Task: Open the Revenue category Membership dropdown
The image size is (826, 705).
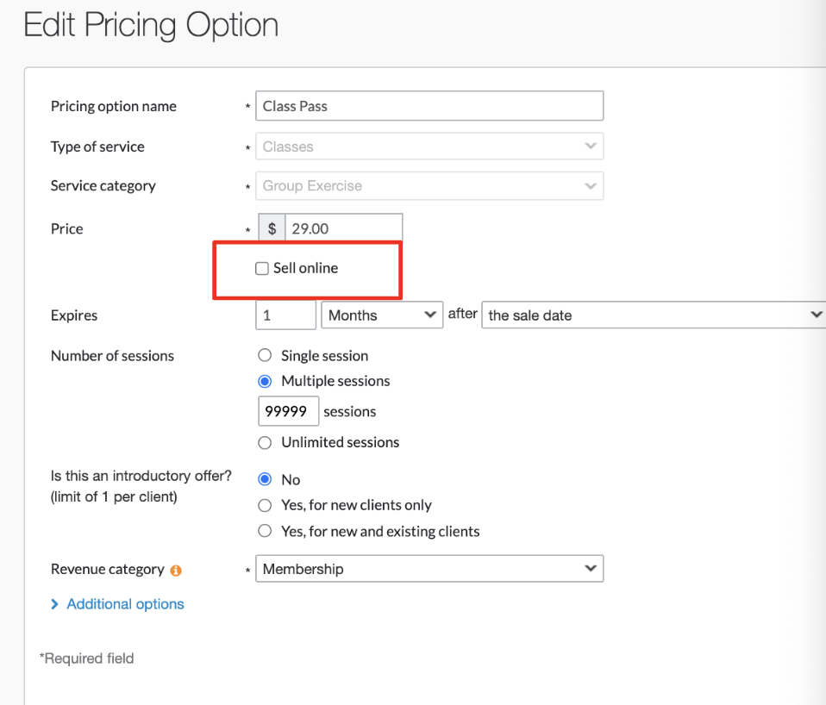Action: 429,569
